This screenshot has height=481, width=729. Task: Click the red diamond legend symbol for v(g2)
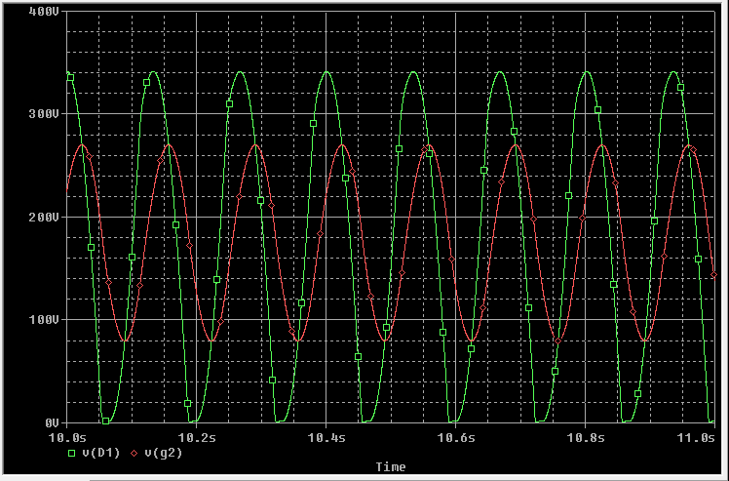134,454
